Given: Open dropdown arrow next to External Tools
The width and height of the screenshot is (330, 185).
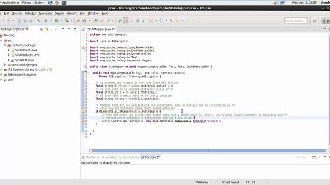Looking at the screenshot, I should pyautogui.click(x=71, y=21).
